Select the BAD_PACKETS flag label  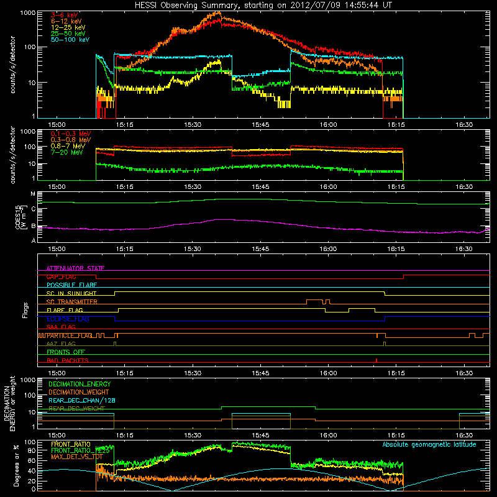click(68, 360)
